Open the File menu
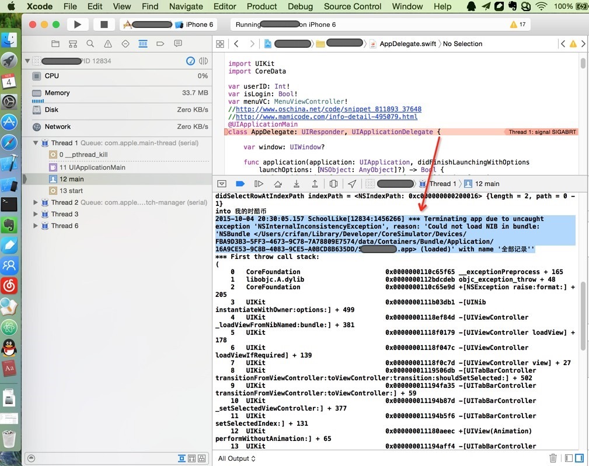589x466 pixels. (70, 6)
